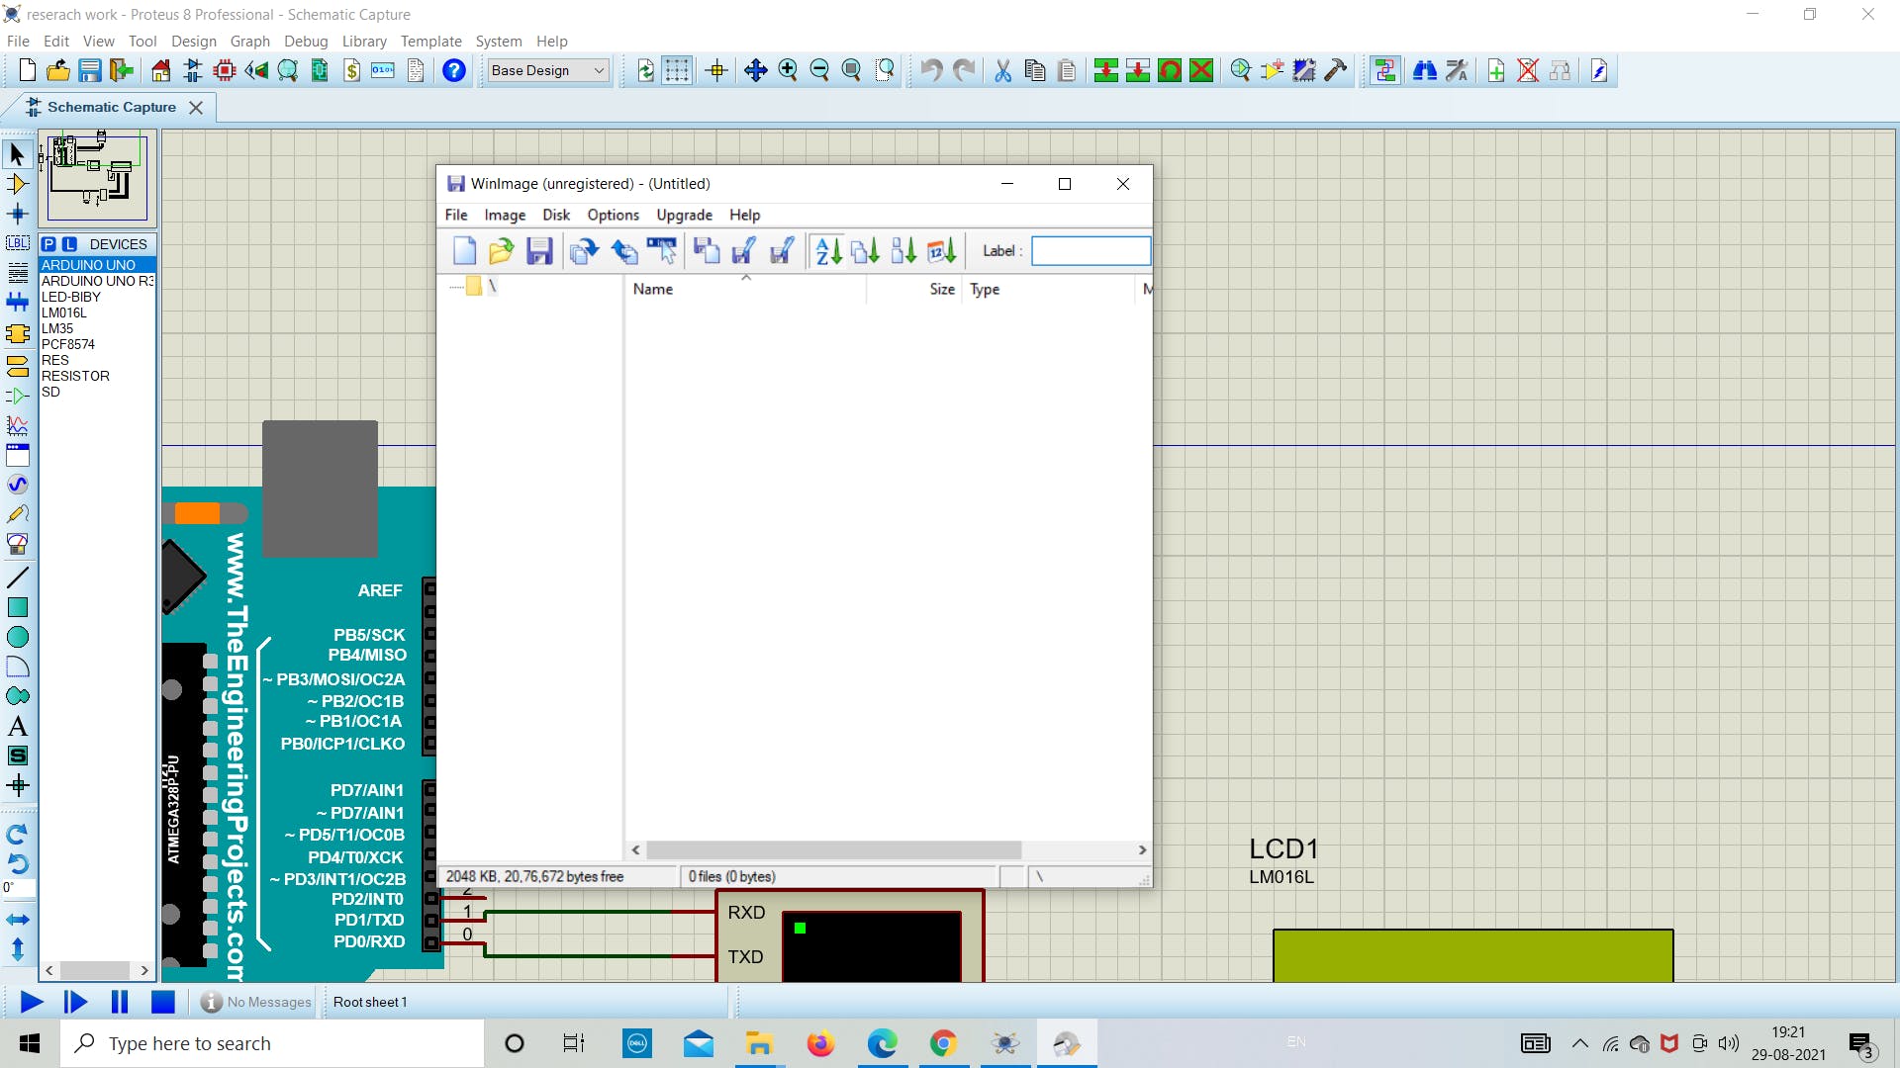Open WinImage Options menu
This screenshot has width=1900, height=1068.
(x=613, y=215)
